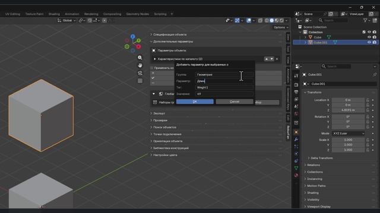This screenshot has width=380, height=213.
Task: Click the viewport zoom magnifier icon
Action: tap(140, 57)
